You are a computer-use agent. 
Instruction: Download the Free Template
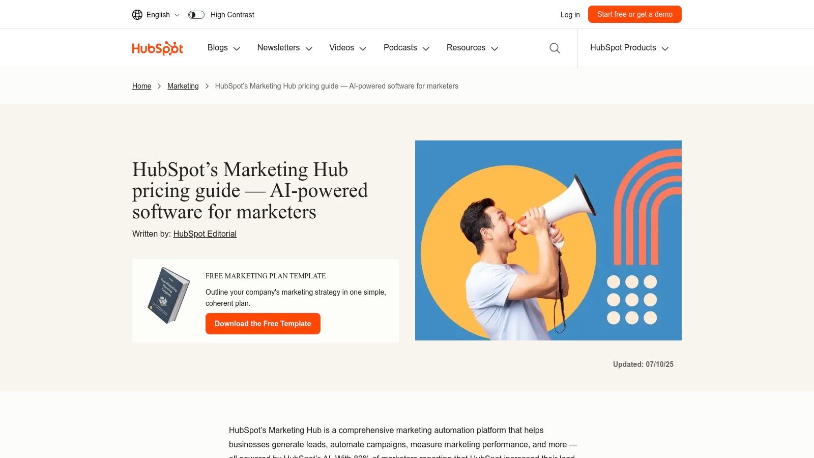(263, 323)
